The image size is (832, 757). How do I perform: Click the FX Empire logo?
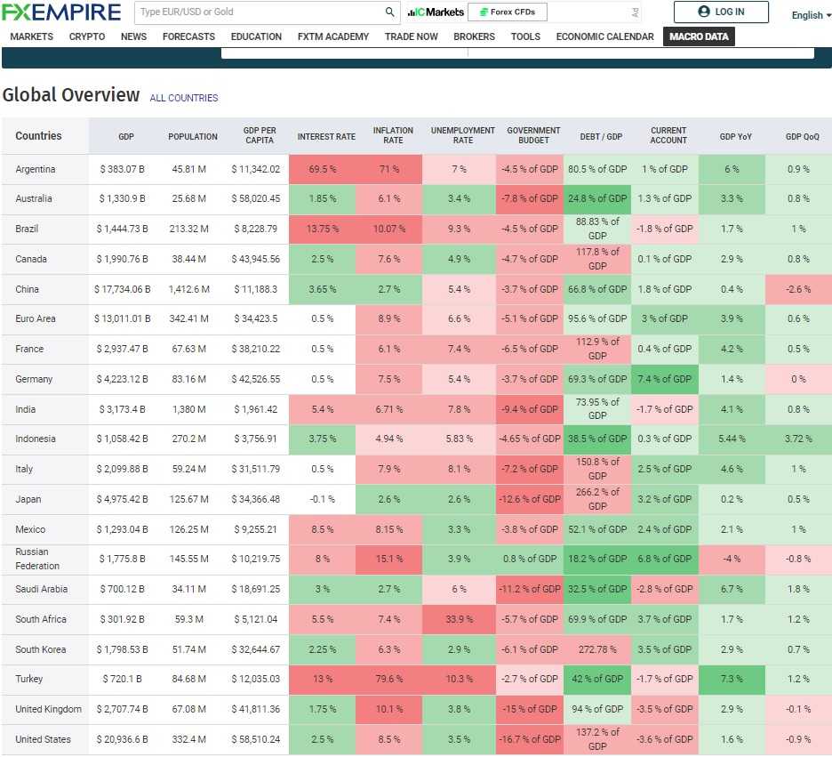tap(61, 12)
